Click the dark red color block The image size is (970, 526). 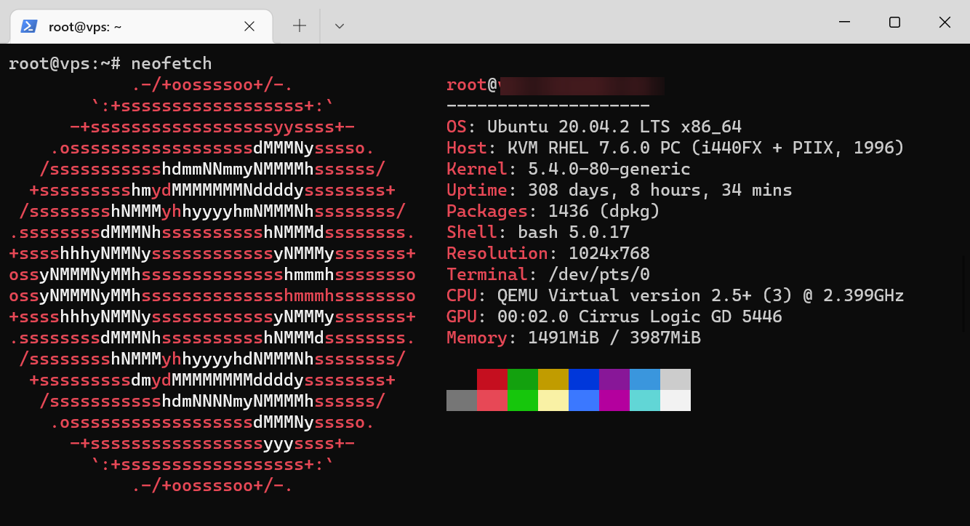pyautogui.click(x=492, y=379)
